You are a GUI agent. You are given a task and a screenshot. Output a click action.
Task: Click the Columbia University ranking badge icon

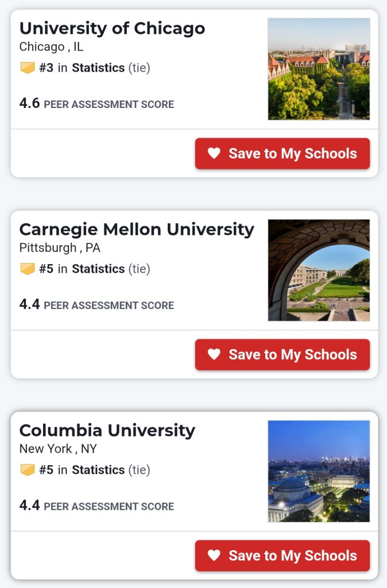pos(28,470)
